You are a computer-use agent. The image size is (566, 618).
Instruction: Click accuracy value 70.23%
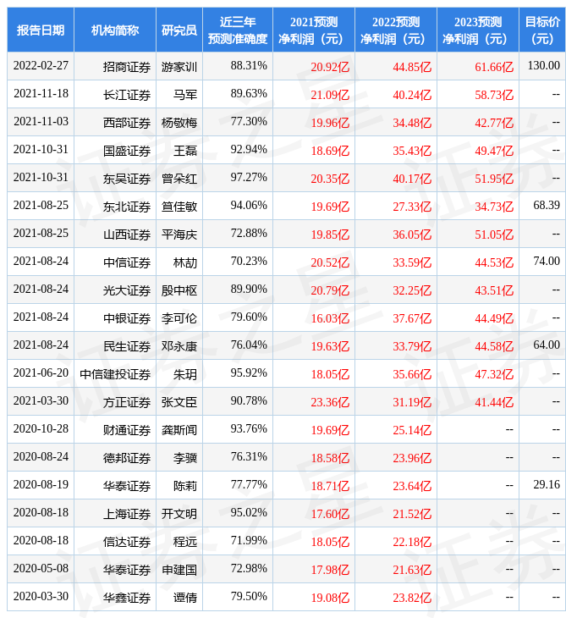(x=249, y=262)
